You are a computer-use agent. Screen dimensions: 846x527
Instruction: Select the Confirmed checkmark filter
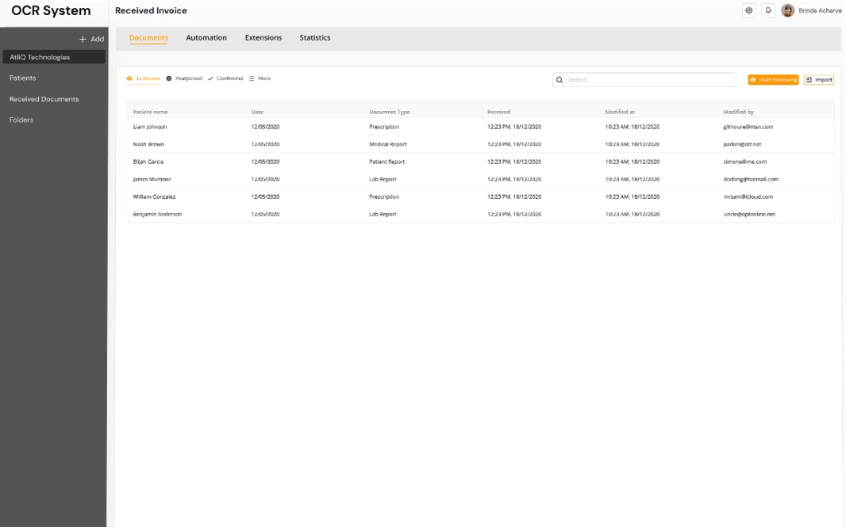click(225, 78)
